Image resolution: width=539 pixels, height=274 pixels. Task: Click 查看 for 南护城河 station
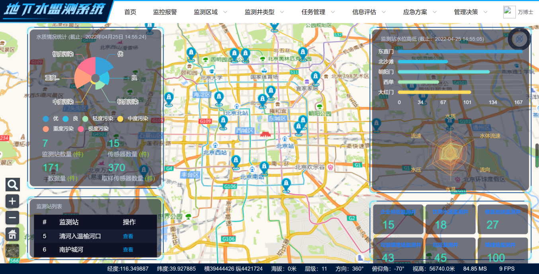(128, 250)
